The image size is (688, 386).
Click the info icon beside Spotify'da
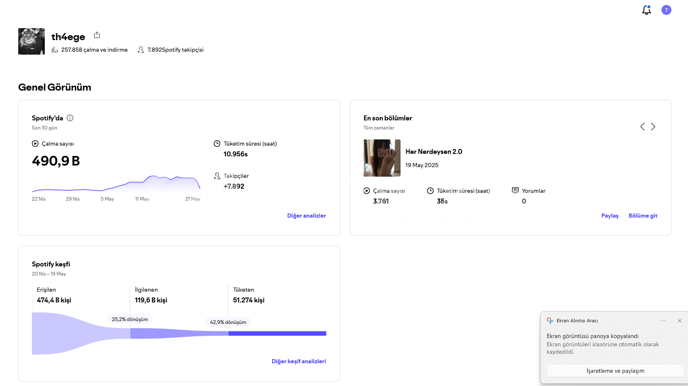70,118
